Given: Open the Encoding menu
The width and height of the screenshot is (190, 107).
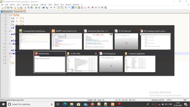Looking at the screenshot, I should click(26, 4).
